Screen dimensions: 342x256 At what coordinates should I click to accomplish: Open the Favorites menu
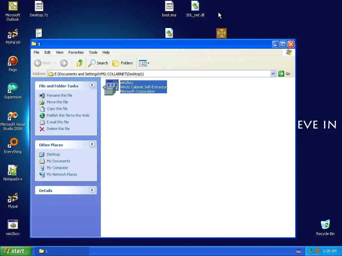76,52
